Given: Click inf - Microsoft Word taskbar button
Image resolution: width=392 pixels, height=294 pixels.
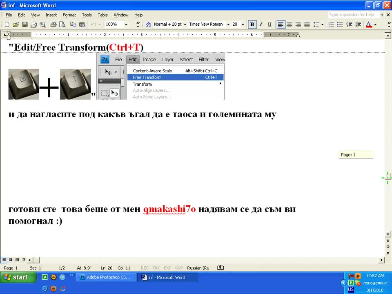Looking at the screenshot, I should coord(167,277).
